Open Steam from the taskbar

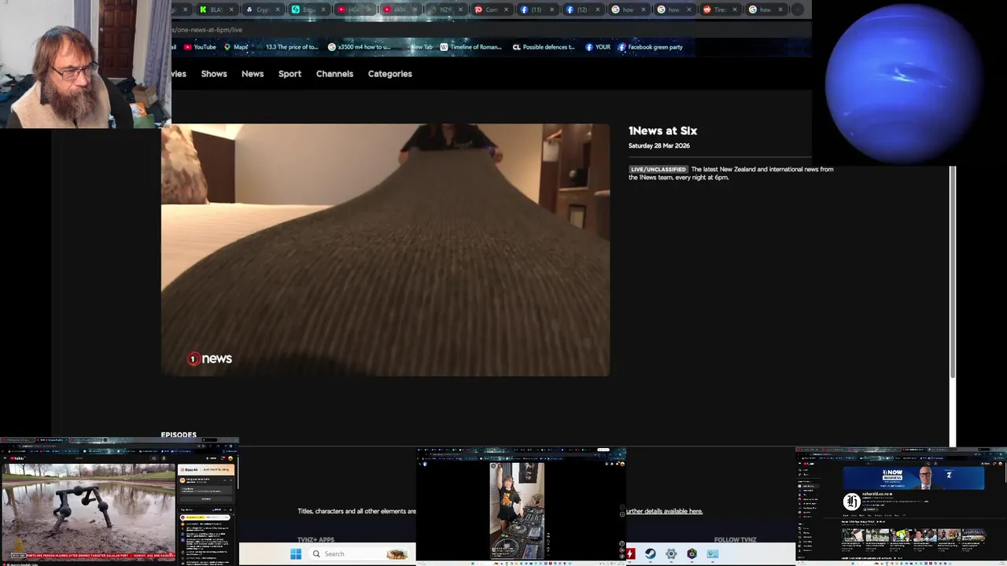click(x=650, y=553)
